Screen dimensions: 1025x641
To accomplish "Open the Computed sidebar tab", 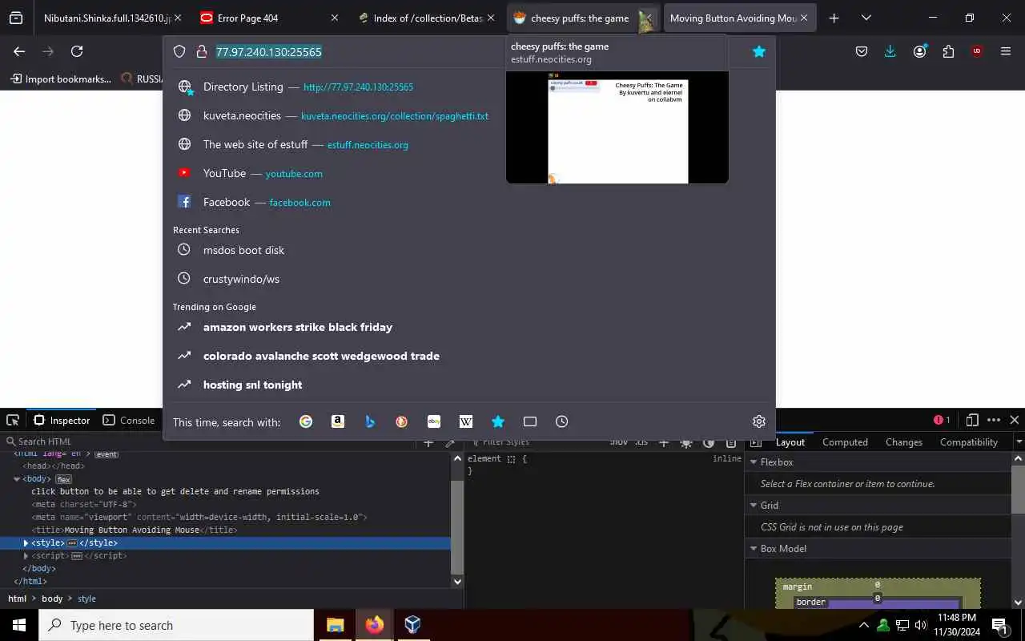I will (x=845, y=442).
